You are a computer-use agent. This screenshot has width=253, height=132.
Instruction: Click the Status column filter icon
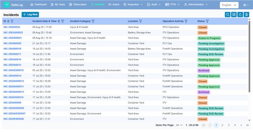[x=207, y=21]
